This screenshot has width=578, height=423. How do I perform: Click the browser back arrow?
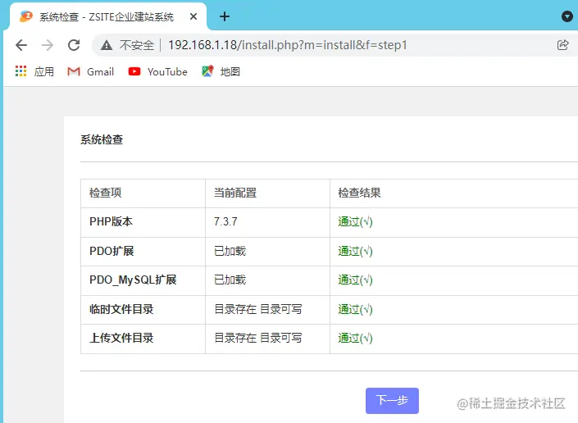(x=21, y=45)
